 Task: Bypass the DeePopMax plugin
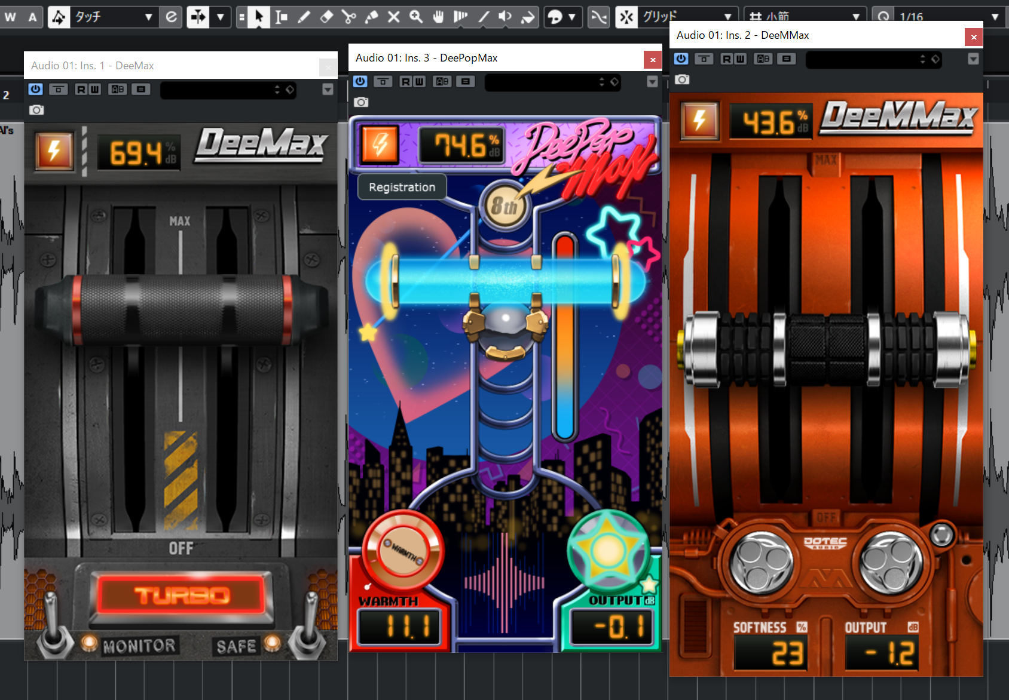383,82
